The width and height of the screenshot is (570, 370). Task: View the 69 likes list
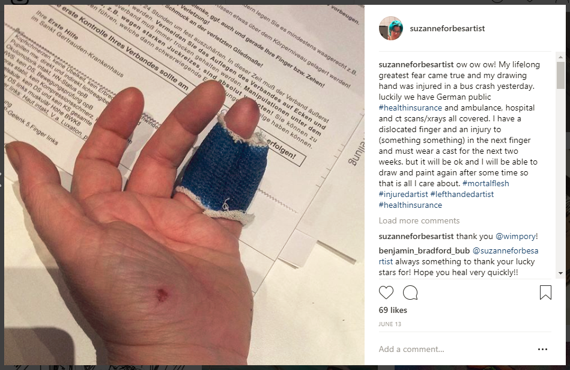(393, 310)
